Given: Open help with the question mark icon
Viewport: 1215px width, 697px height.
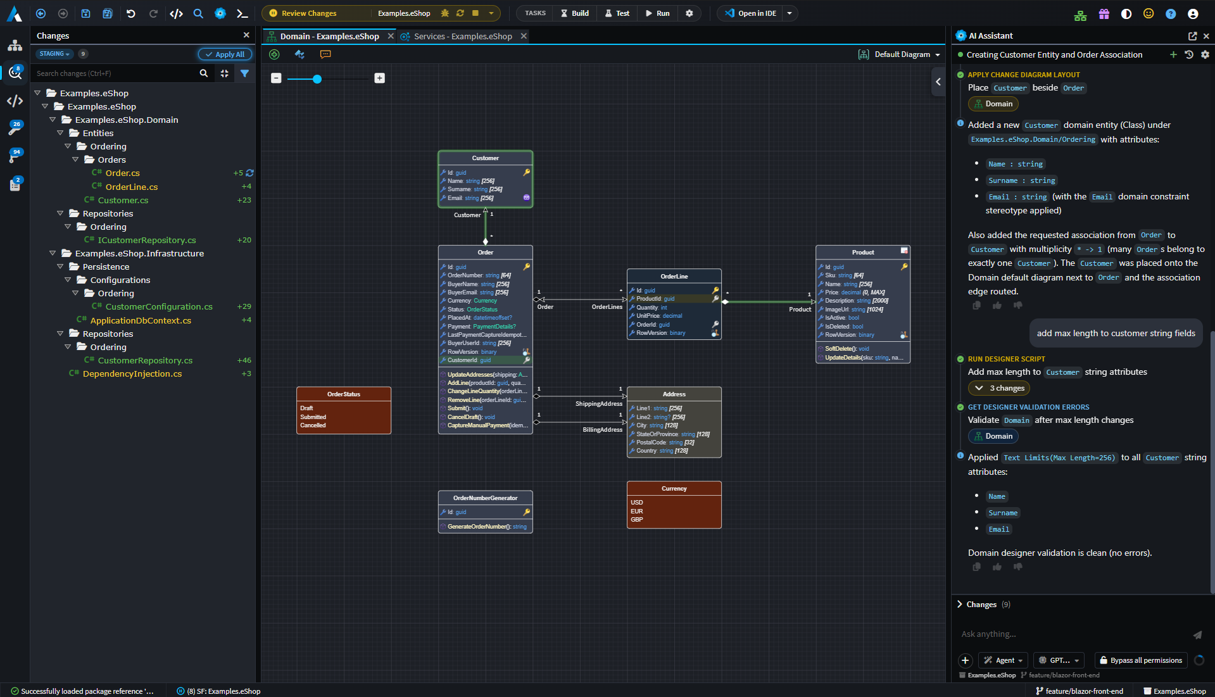Looking at the screenshot, I should pyautogui.click(x=1171, y=14).
